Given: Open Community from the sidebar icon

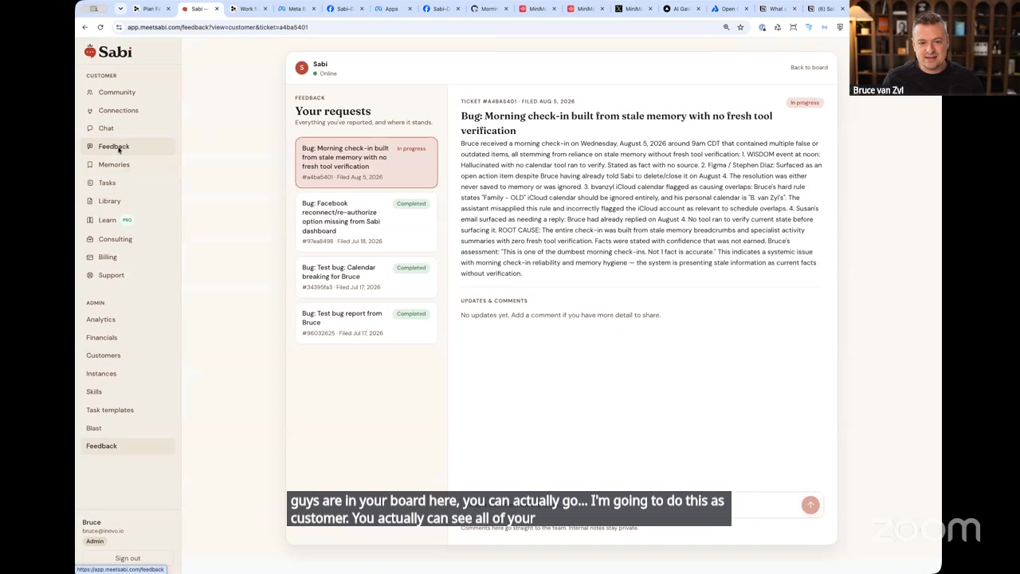Looking at the screenshot, I should click(90, 92).
